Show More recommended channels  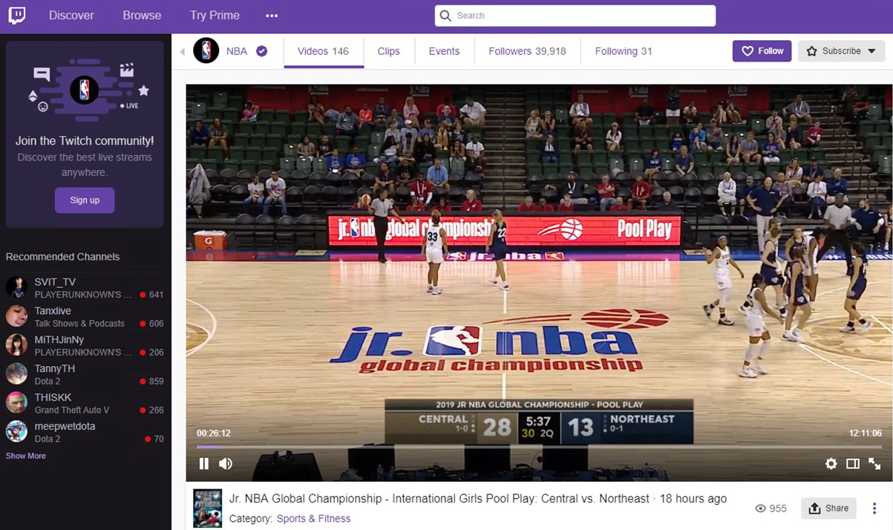[x=26, y=456]
